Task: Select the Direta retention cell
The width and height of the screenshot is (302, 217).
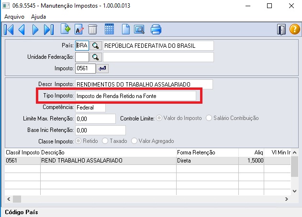Action: 207,161
